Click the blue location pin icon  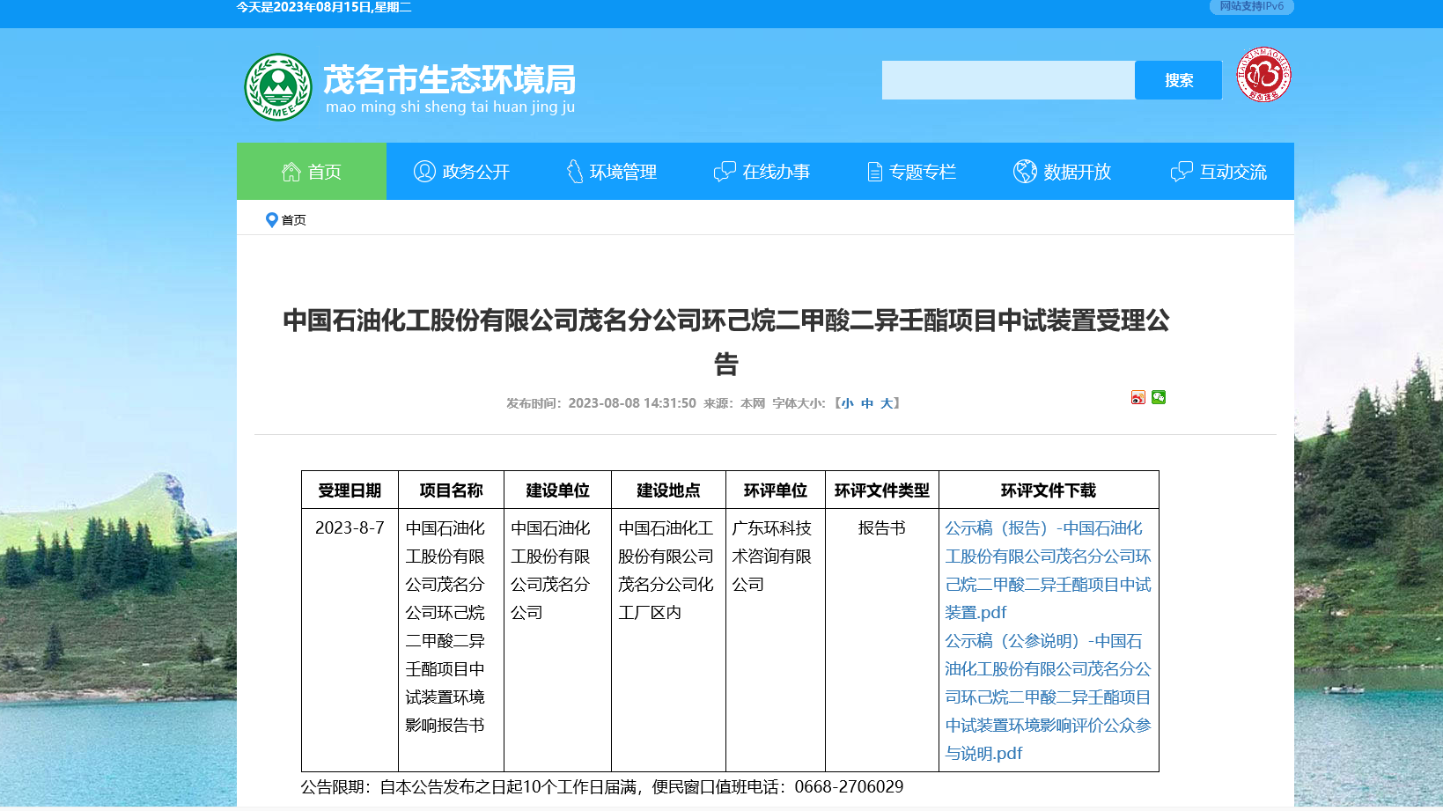pos(271,220)
